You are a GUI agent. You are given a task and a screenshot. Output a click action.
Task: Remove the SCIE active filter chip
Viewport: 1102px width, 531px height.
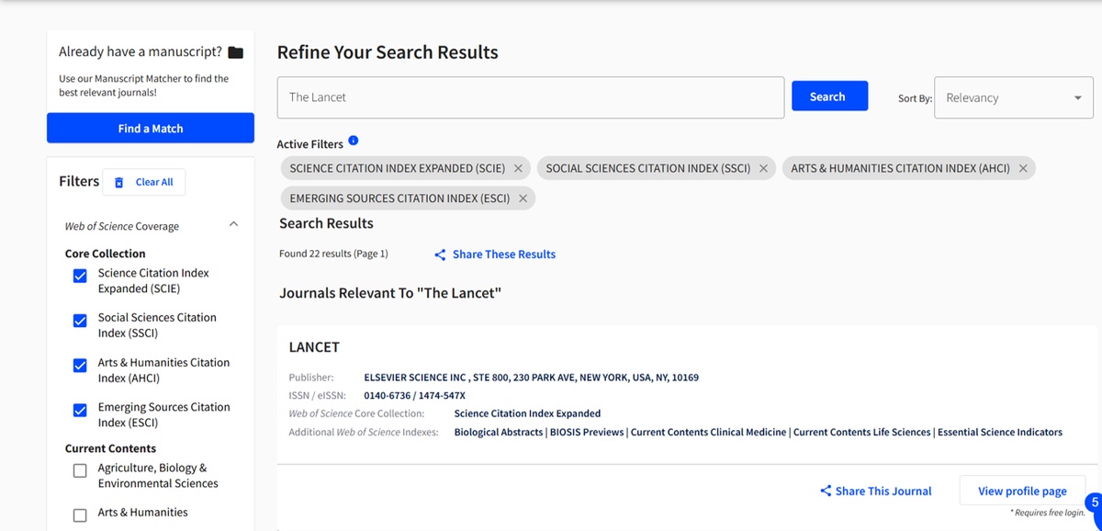click(x=518, y=168)
